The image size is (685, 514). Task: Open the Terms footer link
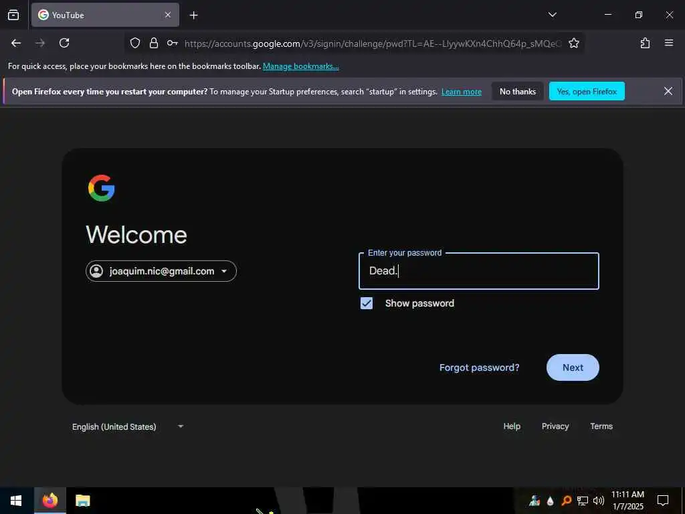coord(601,426)
